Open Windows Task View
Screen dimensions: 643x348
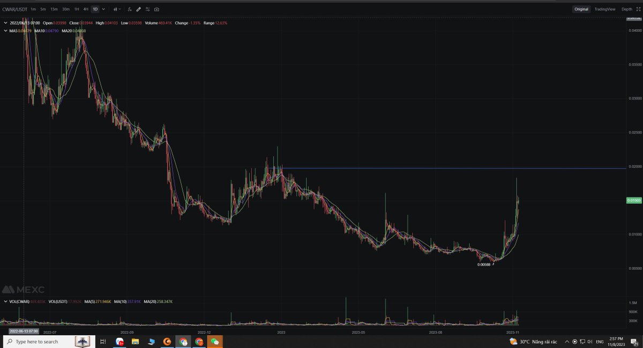click(103, 342)
